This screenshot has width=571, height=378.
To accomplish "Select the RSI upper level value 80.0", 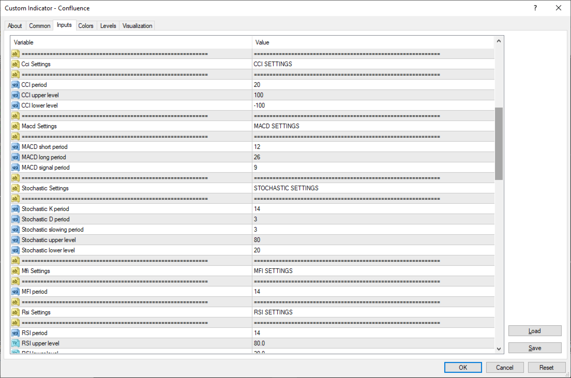I will pyautogui.click(x=373, y=343).
